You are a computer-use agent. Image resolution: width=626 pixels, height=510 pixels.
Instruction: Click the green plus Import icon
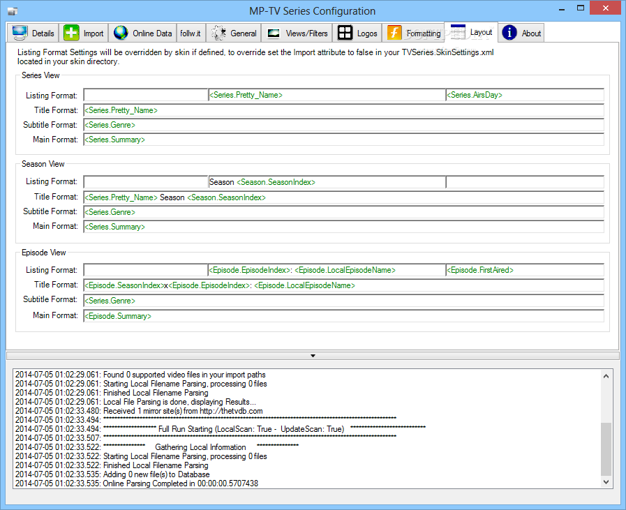[71, 33]
